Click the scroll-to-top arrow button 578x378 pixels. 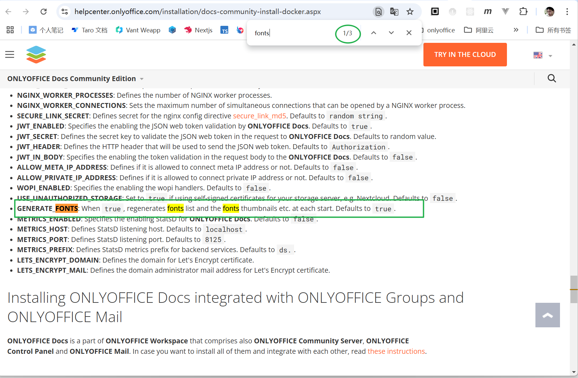(x=548, y=315)
